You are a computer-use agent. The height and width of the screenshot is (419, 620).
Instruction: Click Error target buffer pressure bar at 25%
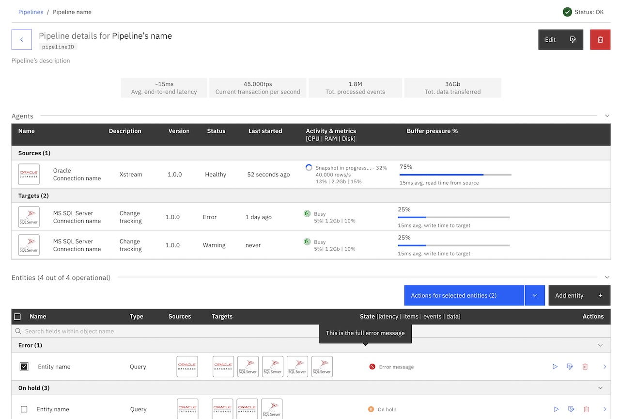click(x=454, y=217)
